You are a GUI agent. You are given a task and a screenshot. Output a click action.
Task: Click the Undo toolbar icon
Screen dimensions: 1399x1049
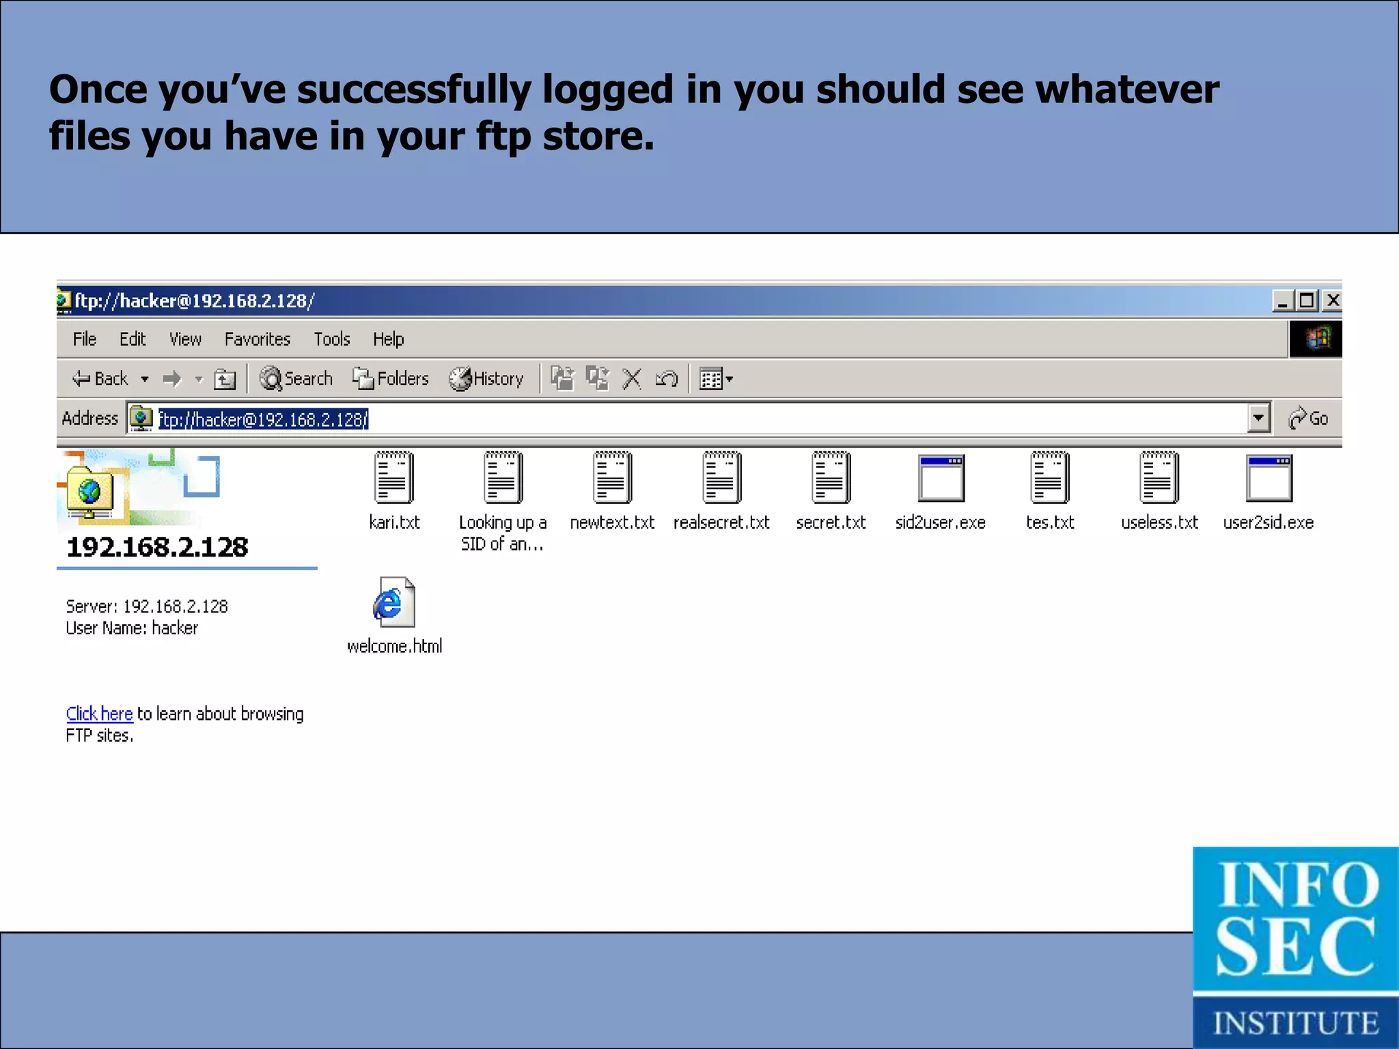coord(667,379)
